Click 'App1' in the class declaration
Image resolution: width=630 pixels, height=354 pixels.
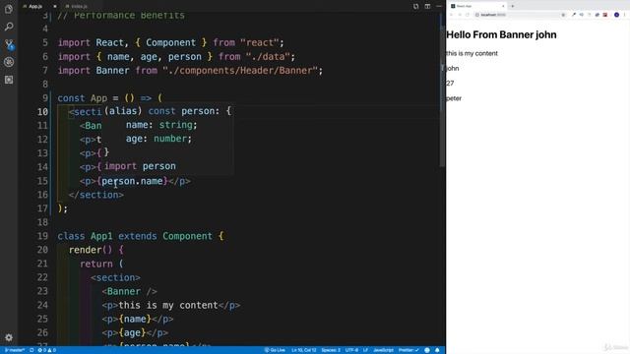coord(101,236)
